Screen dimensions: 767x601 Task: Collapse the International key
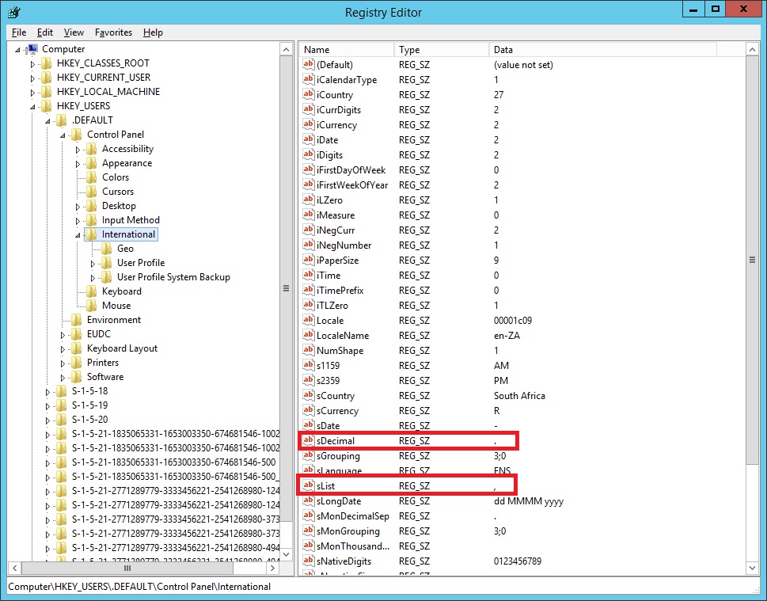[78, 235]
